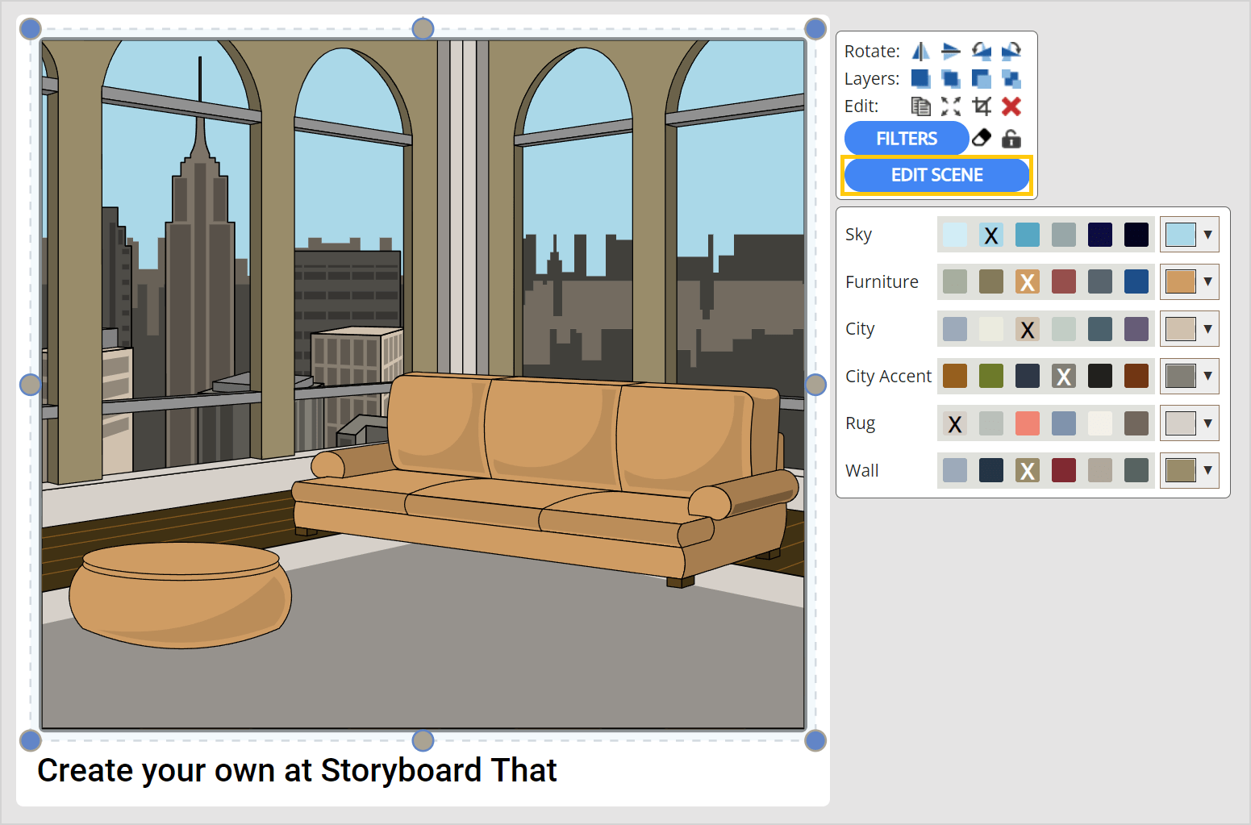1251x825 pixels.
Task: Flip the scene vertically
Action: [950, 51]
